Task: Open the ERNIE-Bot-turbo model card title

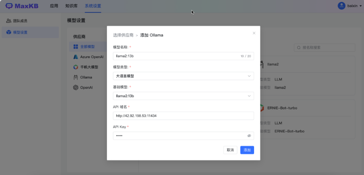Action: pyautogui.click(x=282, y=108)
